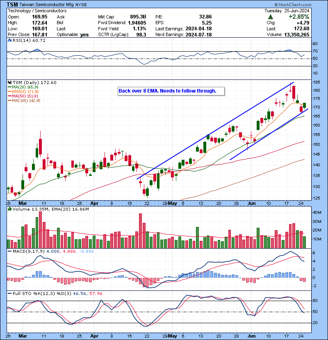Viewport: 328px width, 340px height.
Task: Click the Fwd Dividend value 1.94605
Action: click(137, 23)
